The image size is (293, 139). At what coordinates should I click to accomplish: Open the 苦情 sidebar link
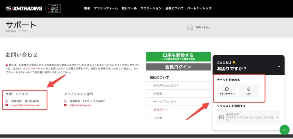(158, 118)
